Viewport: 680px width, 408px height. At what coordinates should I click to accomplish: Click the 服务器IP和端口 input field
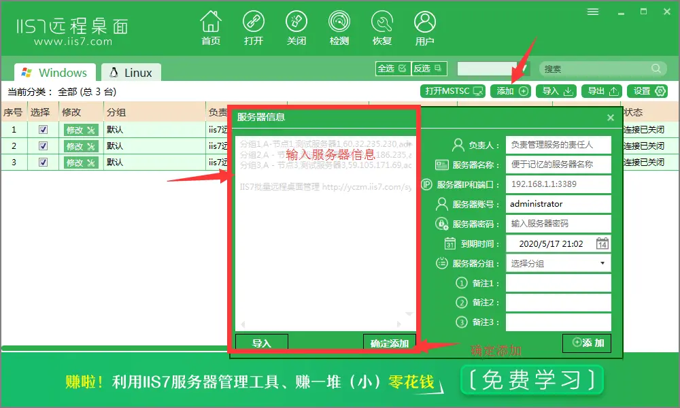click(558, 184)
